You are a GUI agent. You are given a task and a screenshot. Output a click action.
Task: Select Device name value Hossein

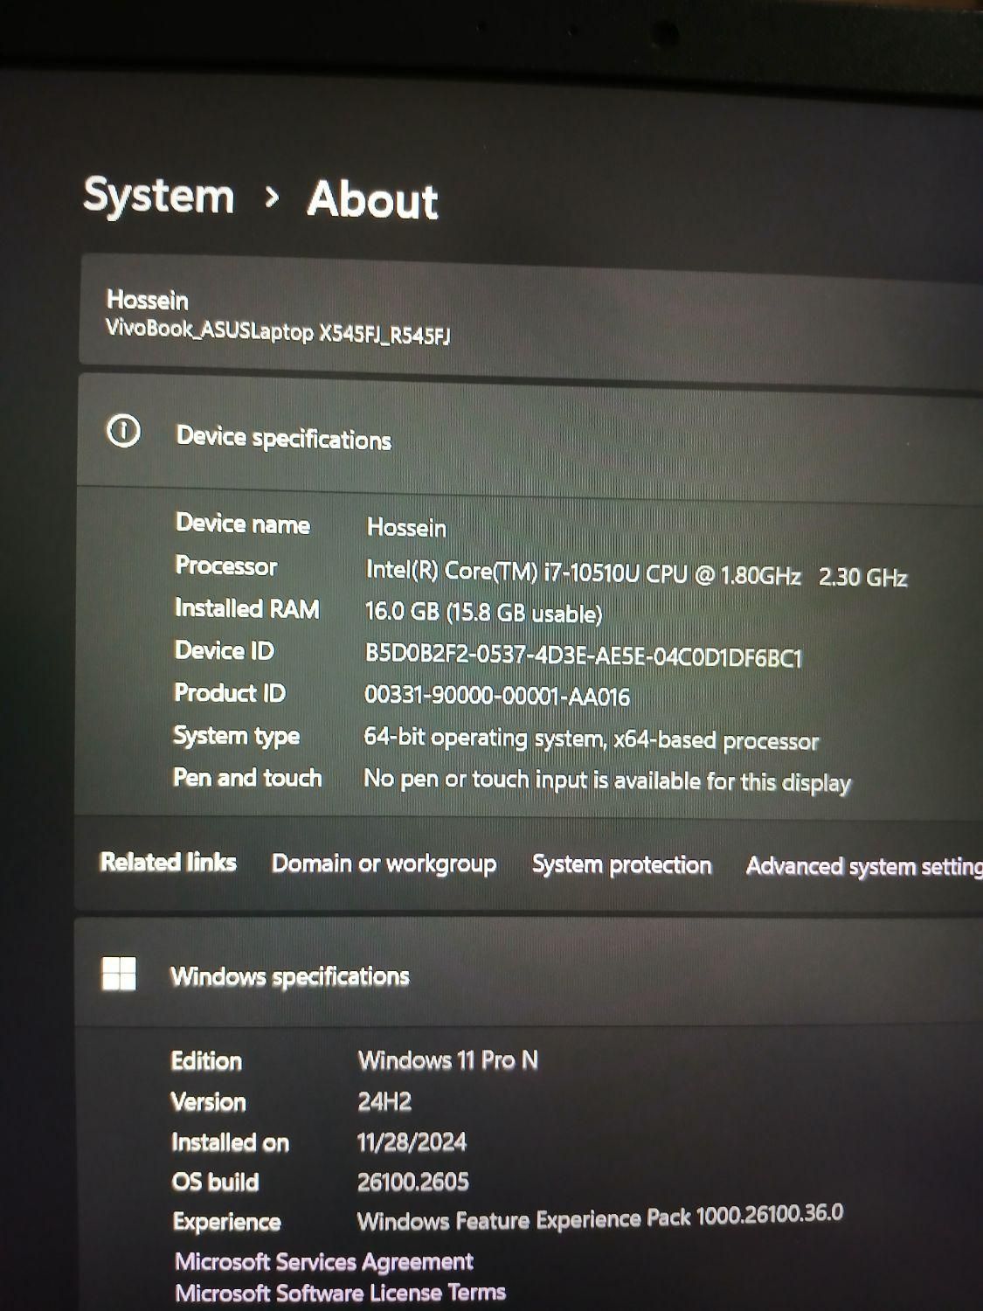click(406, 527)
